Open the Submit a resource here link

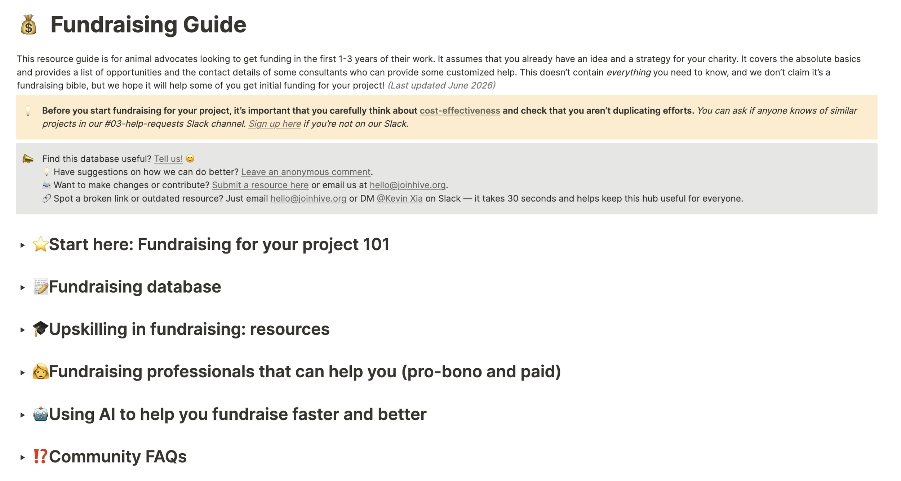(260, 185)
